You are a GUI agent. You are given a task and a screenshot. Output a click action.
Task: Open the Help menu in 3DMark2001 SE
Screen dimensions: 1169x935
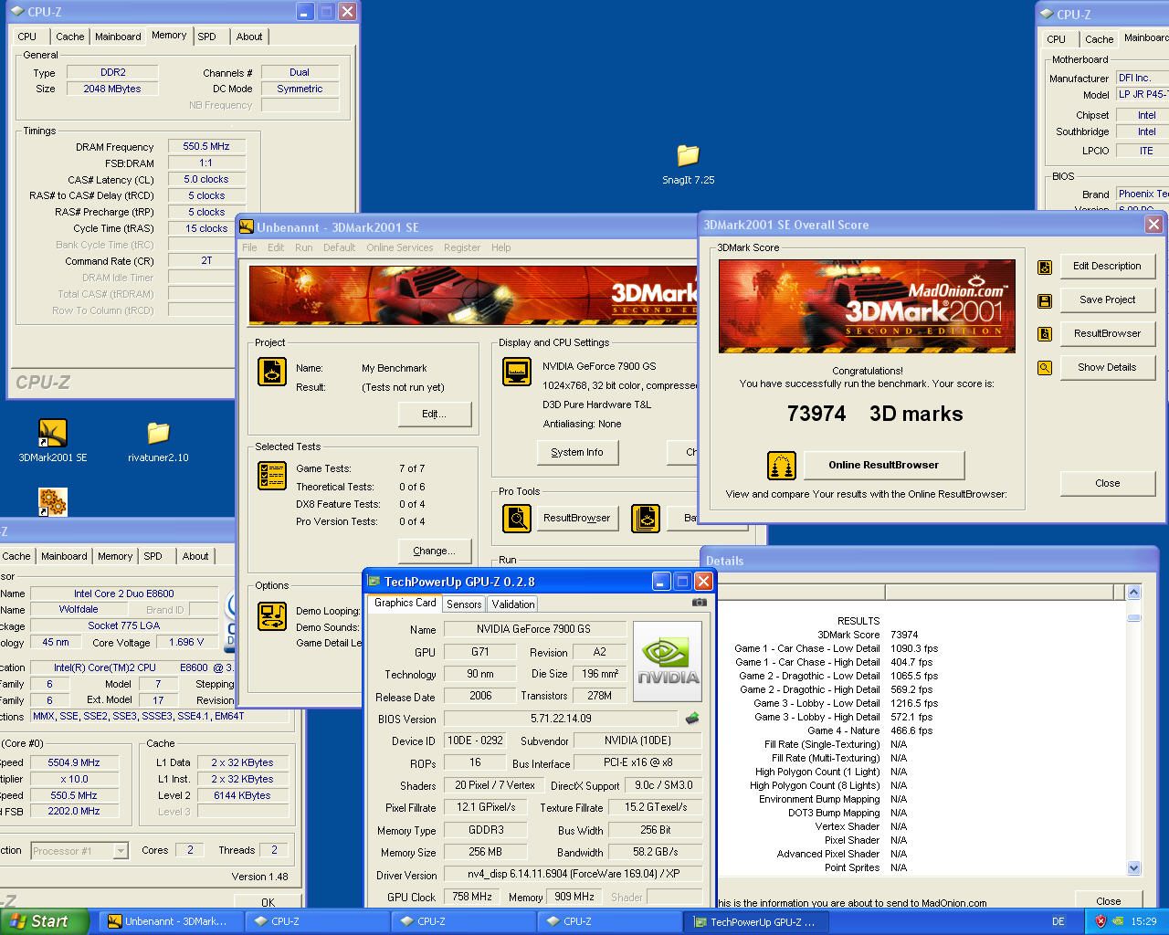pyautogui.click(x=501, y=247)
